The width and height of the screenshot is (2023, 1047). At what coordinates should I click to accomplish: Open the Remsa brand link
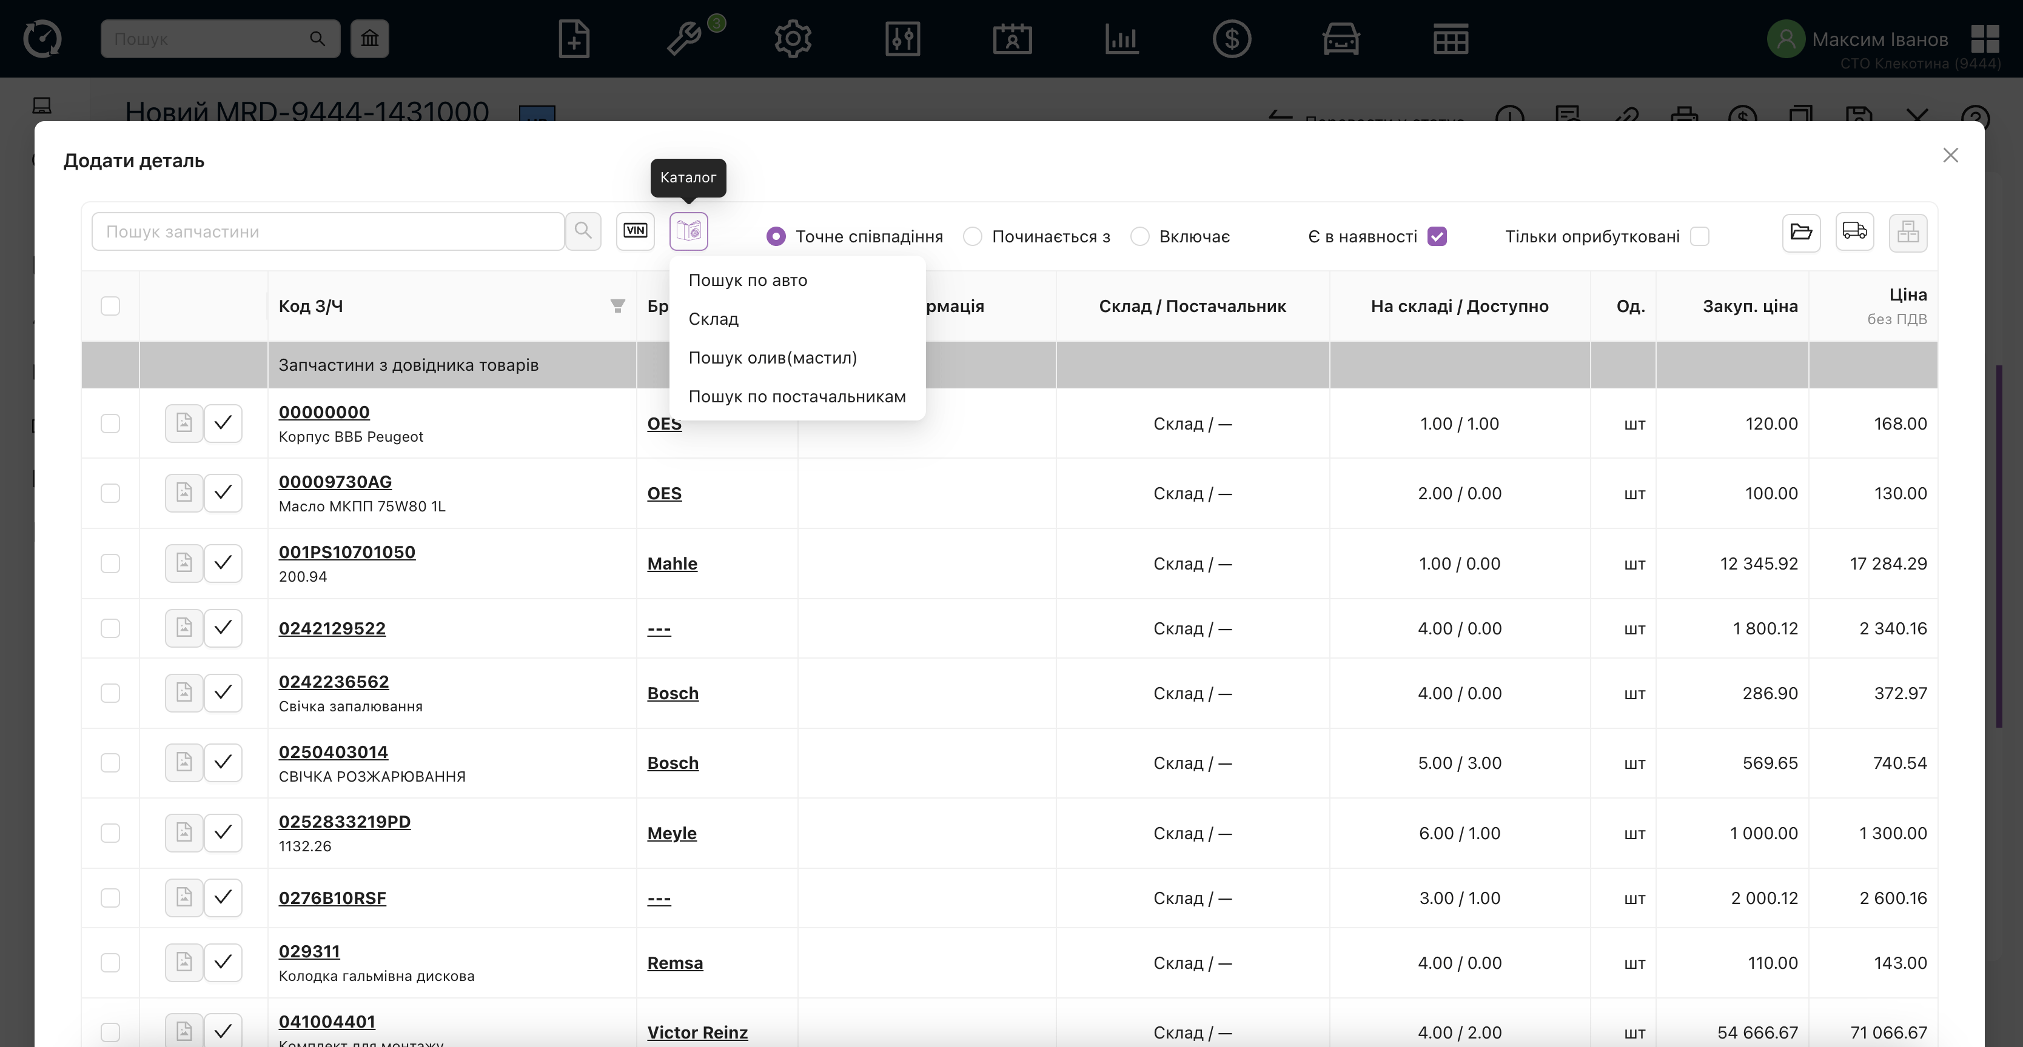point(674,963)
